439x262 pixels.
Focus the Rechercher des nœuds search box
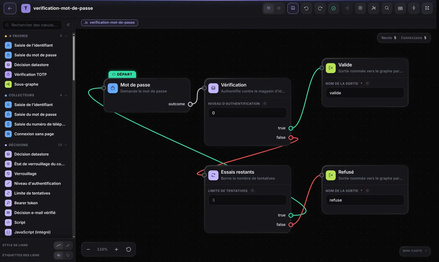pos(32,25)
